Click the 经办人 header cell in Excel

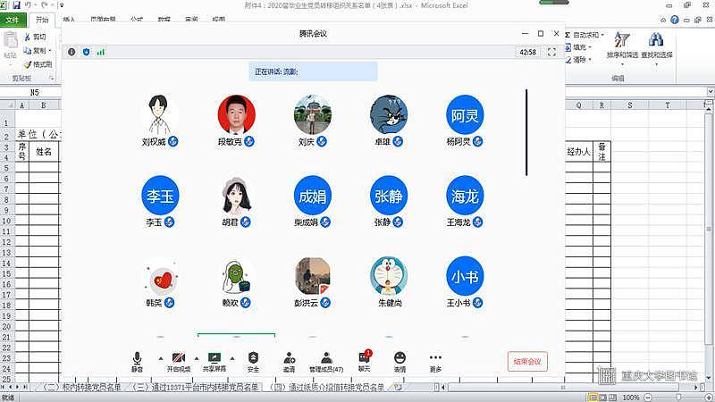coord(578,151)
